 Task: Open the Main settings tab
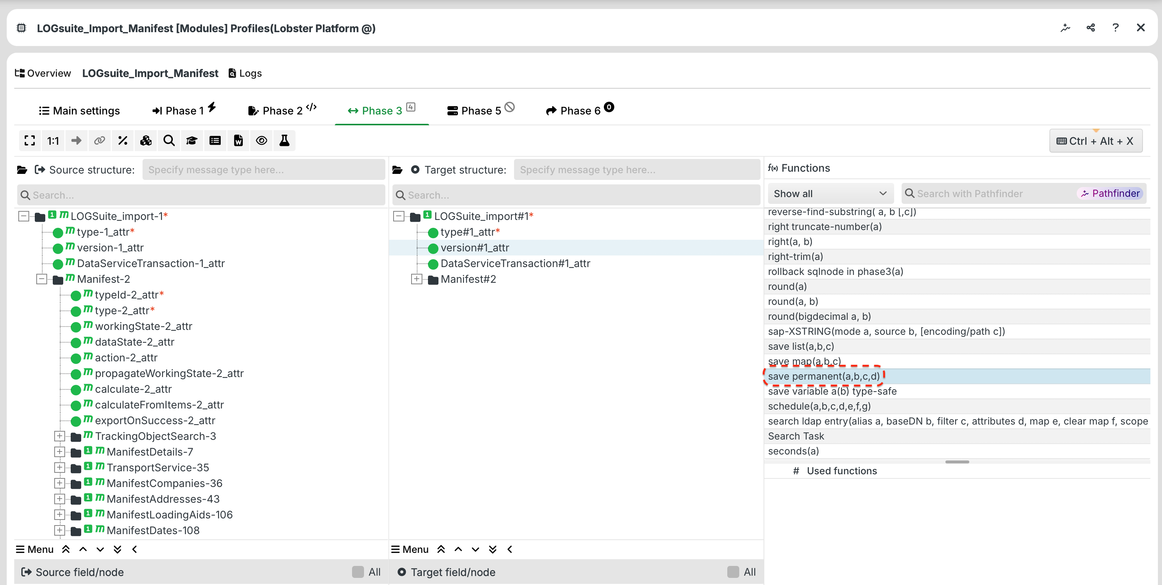79,110
